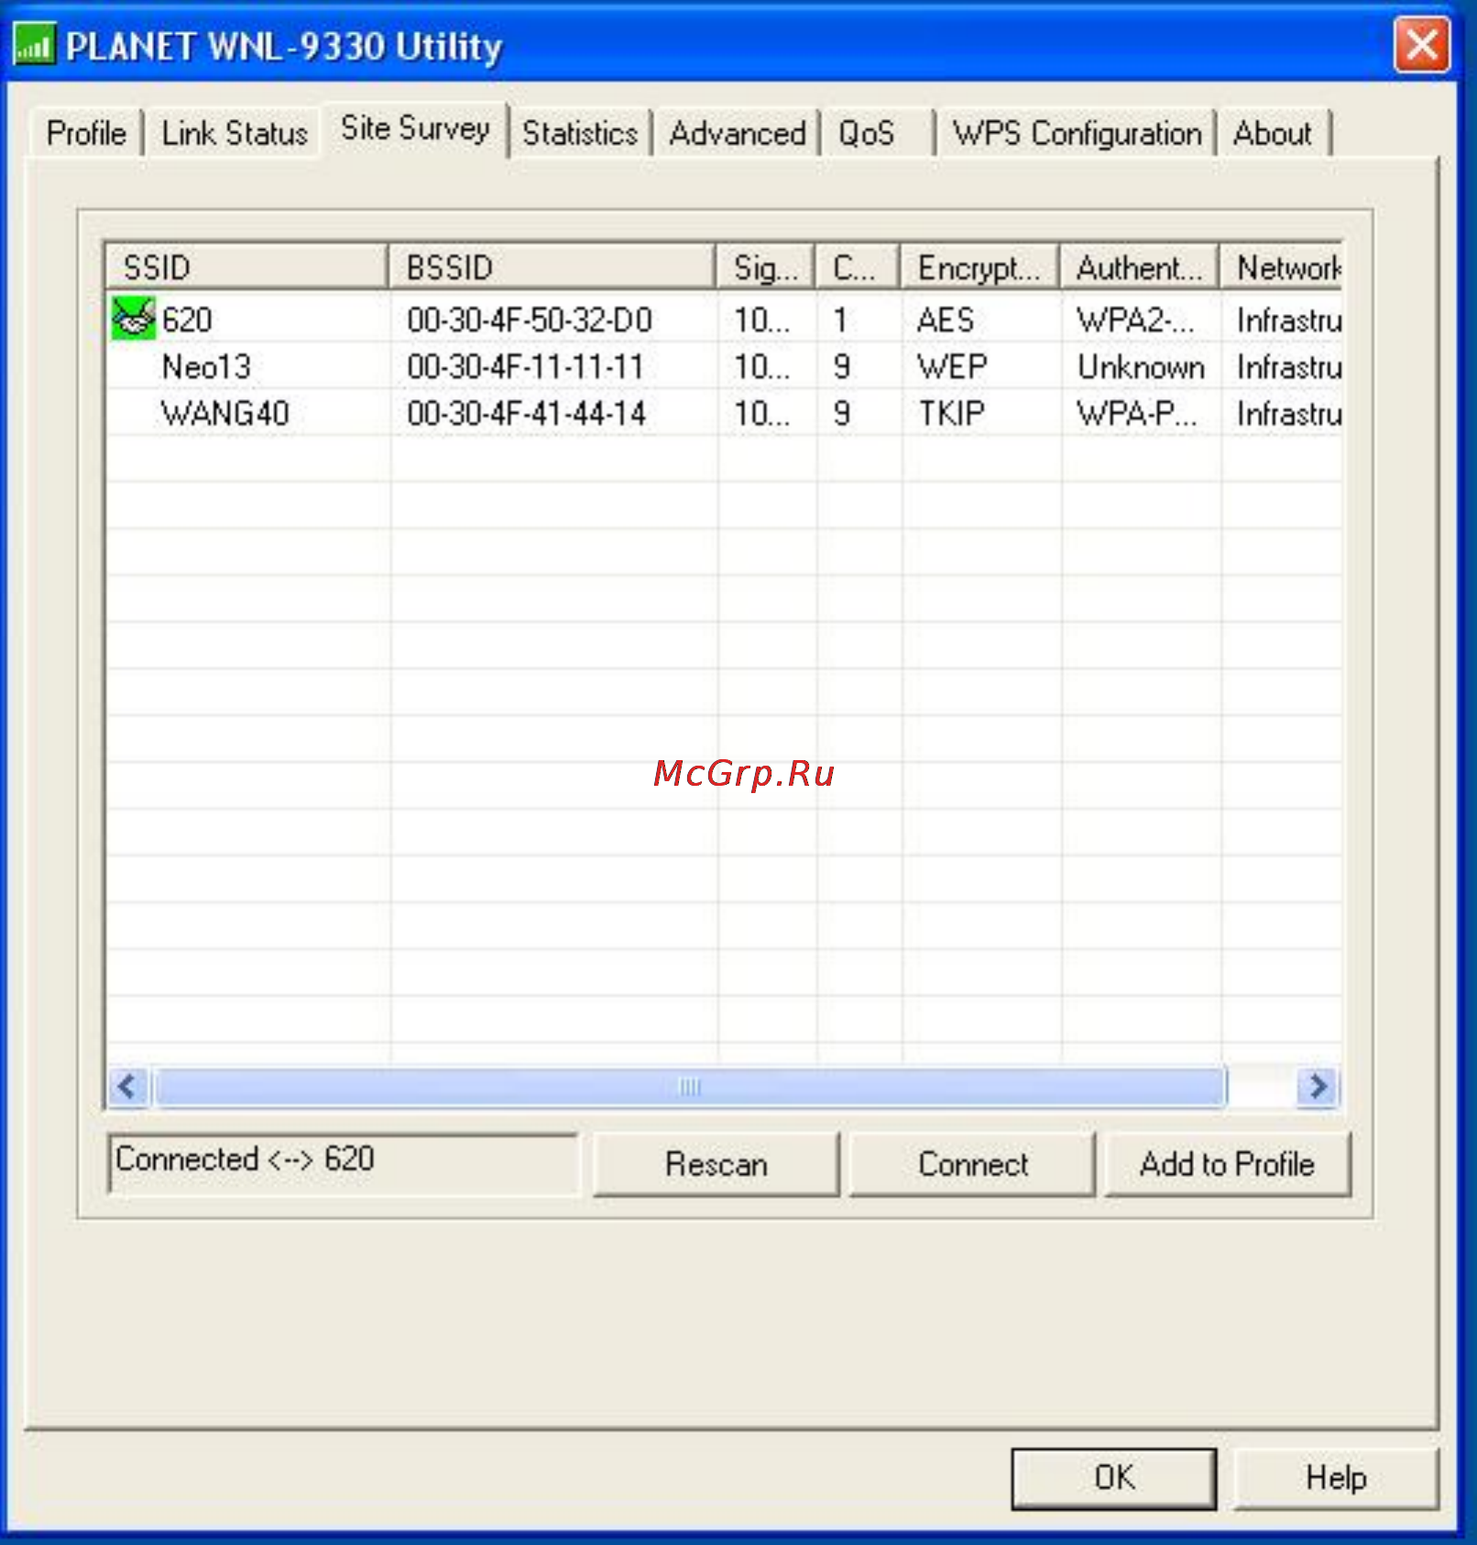The width and height of the screenshot is (1477, 1545).
Task: Sort by the Encrypt... column header
Action: 979,267
